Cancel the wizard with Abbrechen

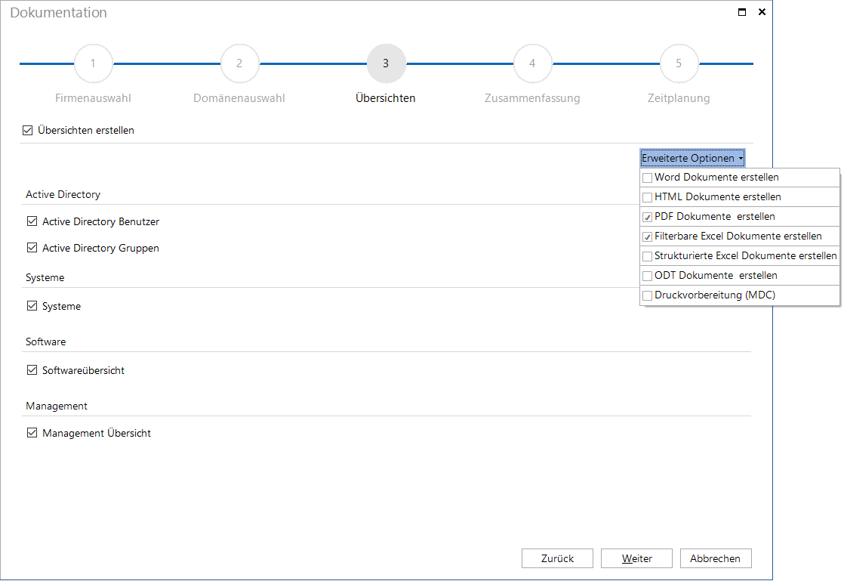pos(716,558)
